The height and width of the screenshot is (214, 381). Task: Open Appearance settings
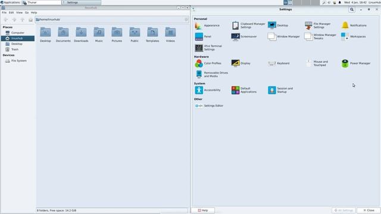click(207, 26)
